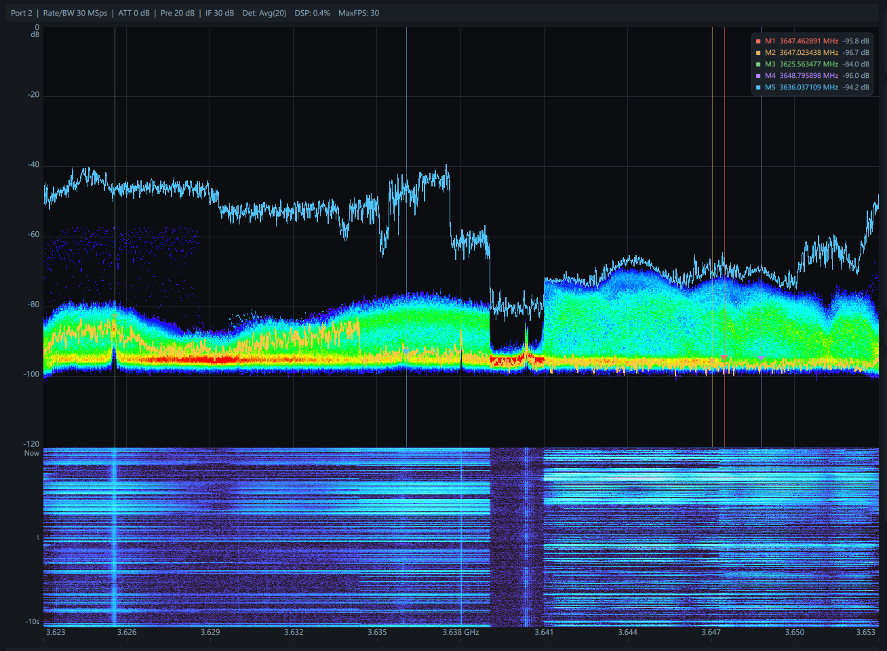Click the -10s waterfall time label
This screenshot has height=651, width=887.
(32, 621)
